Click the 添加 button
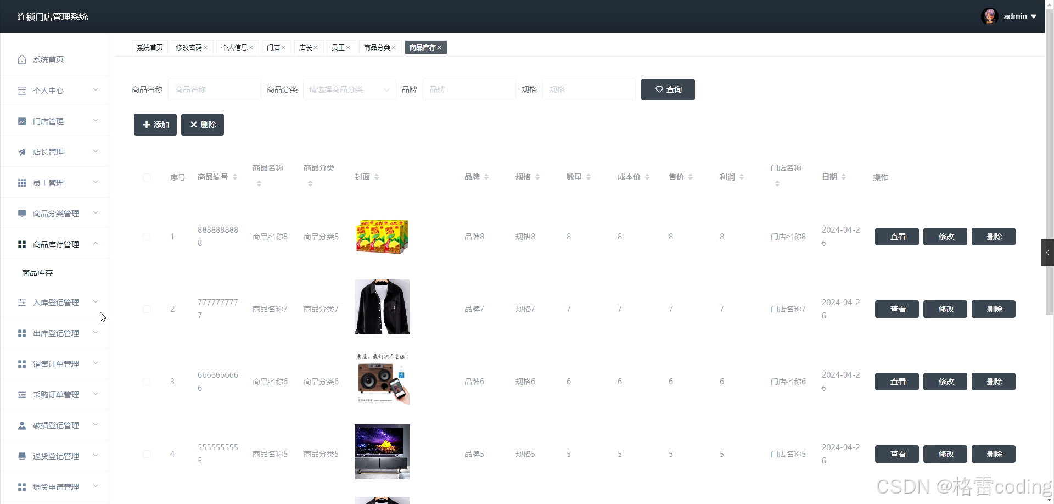 (x=155, y=124)
